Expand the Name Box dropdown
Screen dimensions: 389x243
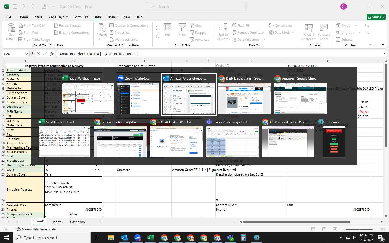point(26,54)
